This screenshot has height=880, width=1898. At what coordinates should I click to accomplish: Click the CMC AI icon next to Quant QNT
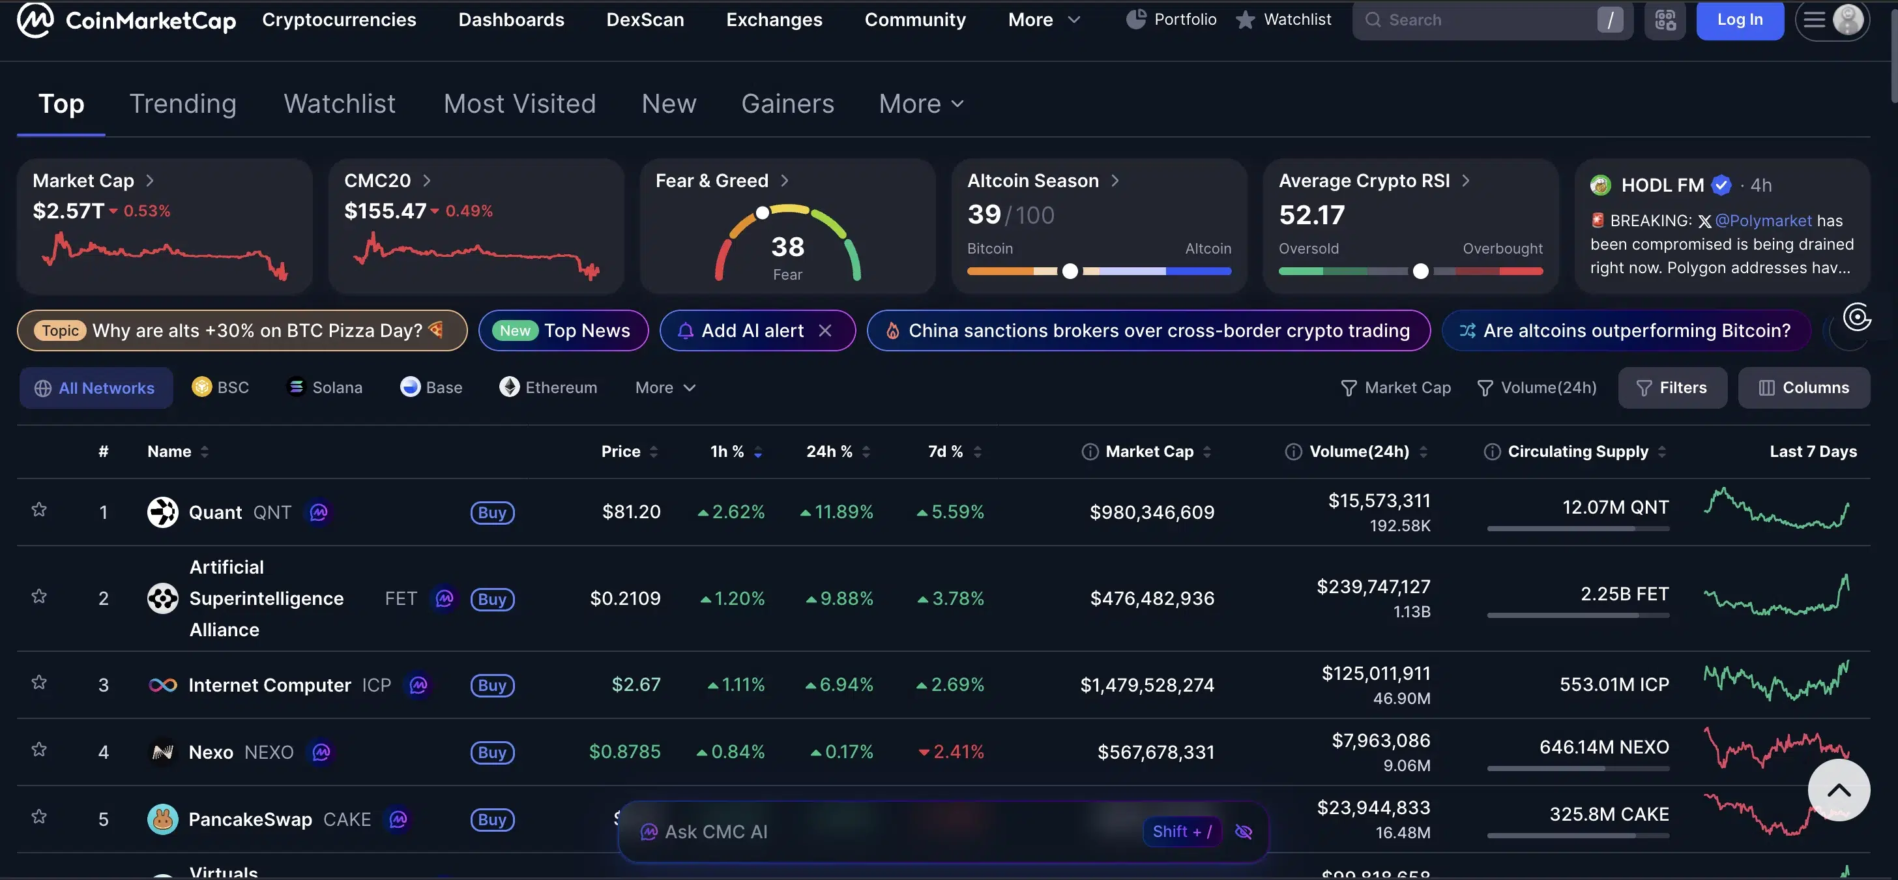[319, 512]
